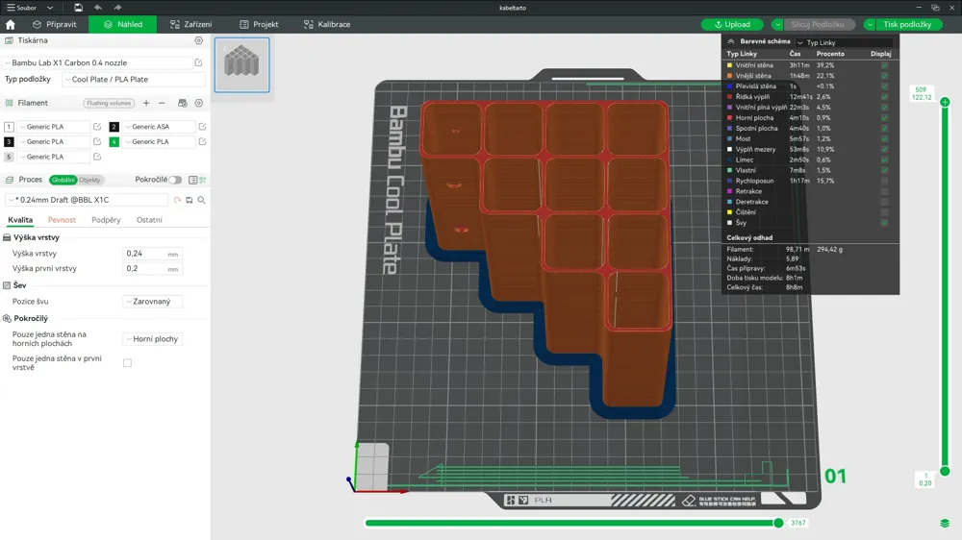
Task: Uncheck display of Vnitřní stěna lines
Action: coord(884,65)
